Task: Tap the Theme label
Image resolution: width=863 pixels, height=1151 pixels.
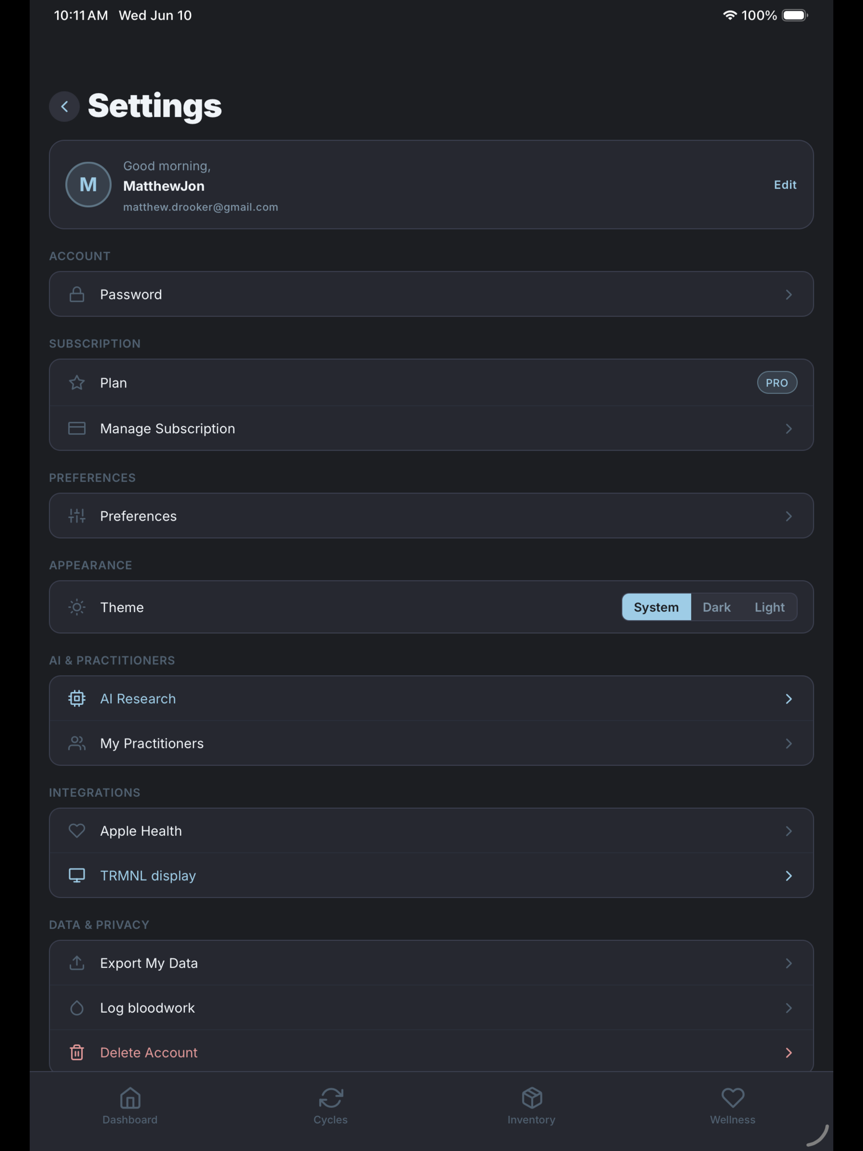Action: point(122,607)
